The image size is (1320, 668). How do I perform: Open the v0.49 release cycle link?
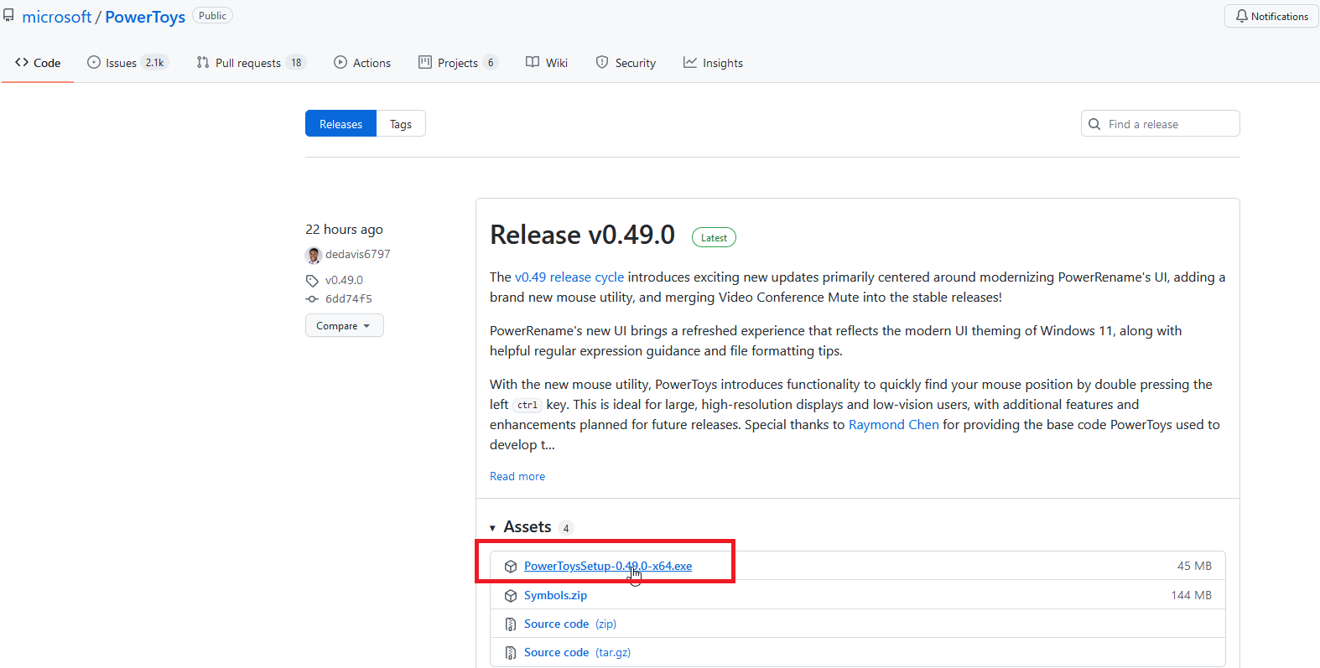(569, 277)
